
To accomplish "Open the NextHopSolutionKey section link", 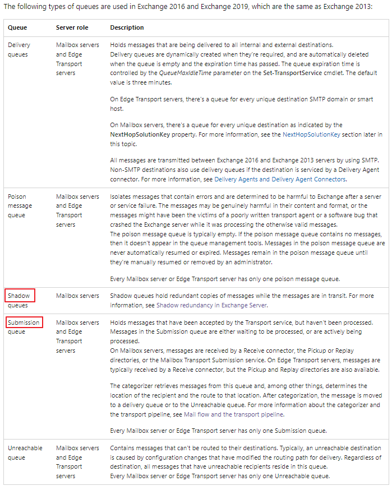I will [x=311, y=134].
